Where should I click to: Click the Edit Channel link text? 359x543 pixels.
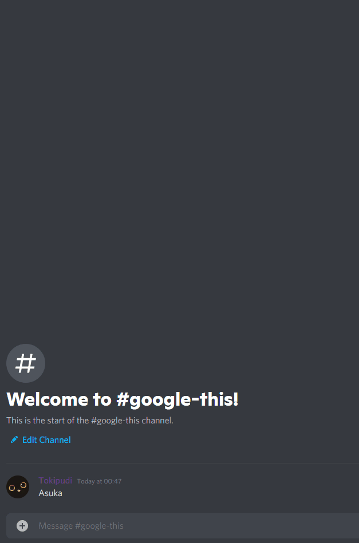coord(46,440)
